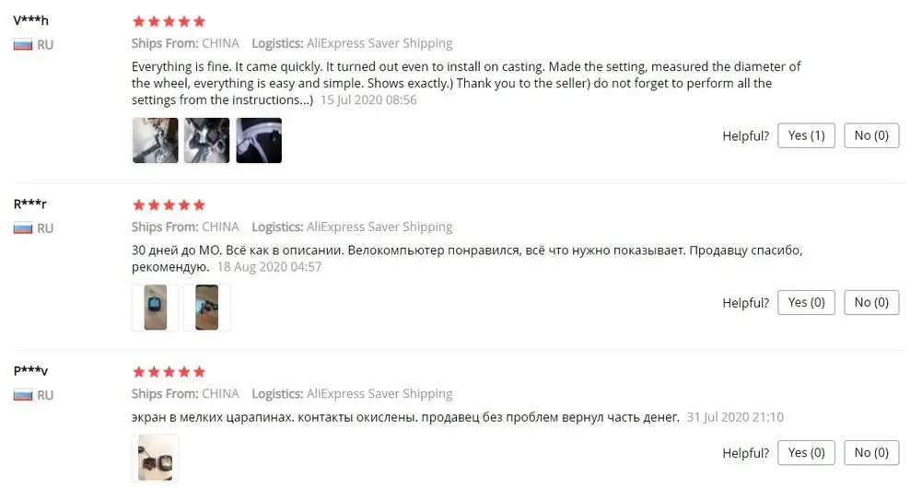922x500 pixels.
Task: Click Yes (1) on V***h's review
Action: (806, 135)
